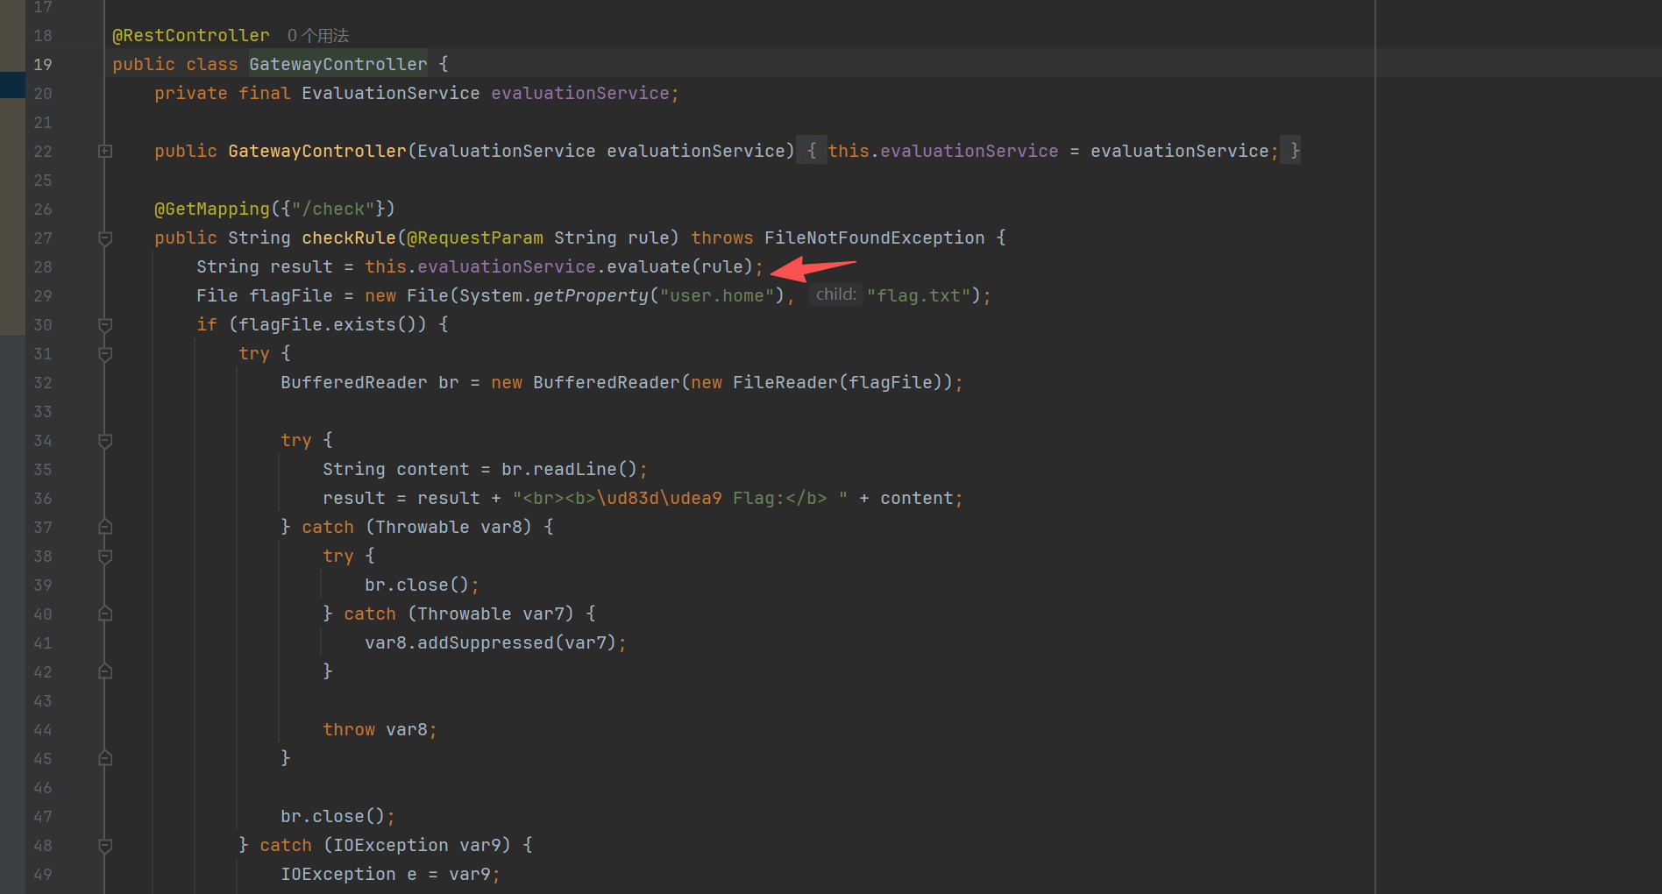The image size is (1662, 894).
Task: Click the fold end marker on line 45
Action: [x=105, y=759]
